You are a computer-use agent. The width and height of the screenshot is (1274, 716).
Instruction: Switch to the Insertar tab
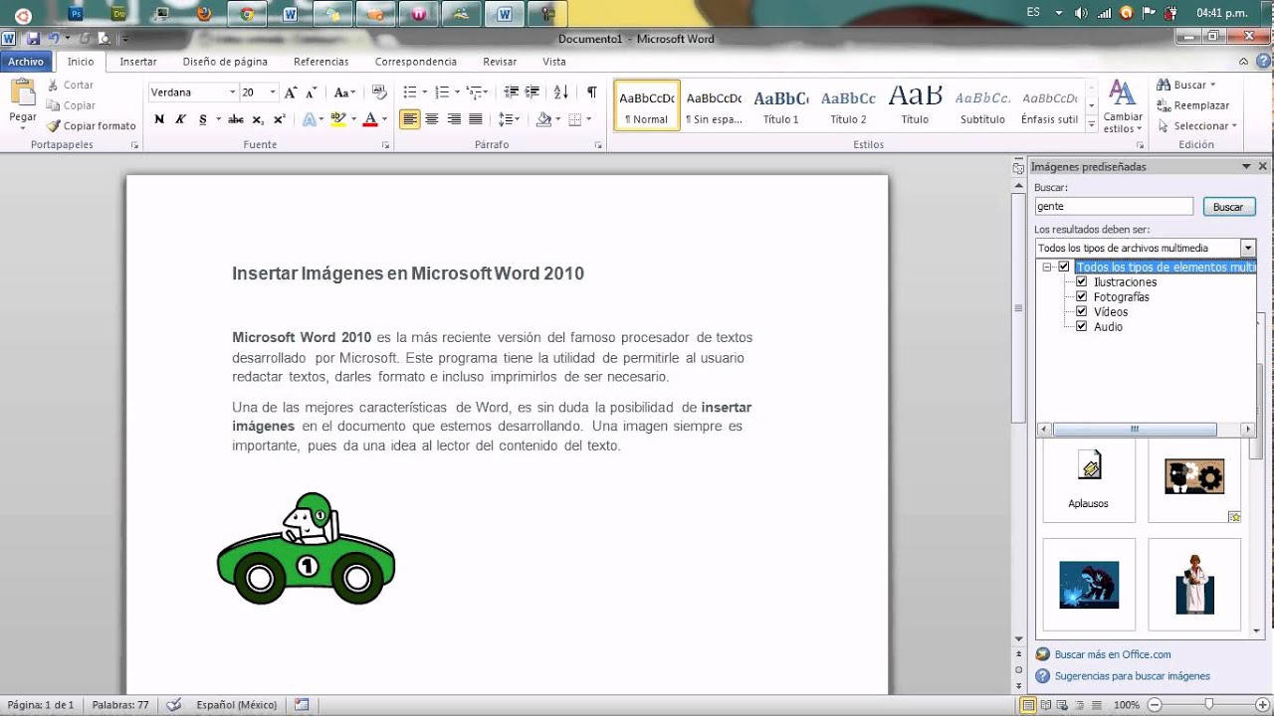pyautogui.click(x=138, y=62)
